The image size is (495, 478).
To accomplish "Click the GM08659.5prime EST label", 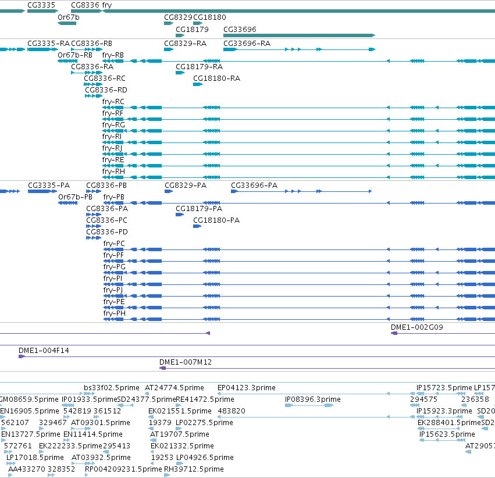I will pyautogui.click(x=29, y=399).
